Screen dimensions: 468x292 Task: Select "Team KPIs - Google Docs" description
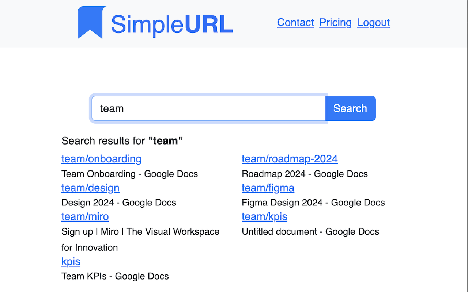coord(115,276)
